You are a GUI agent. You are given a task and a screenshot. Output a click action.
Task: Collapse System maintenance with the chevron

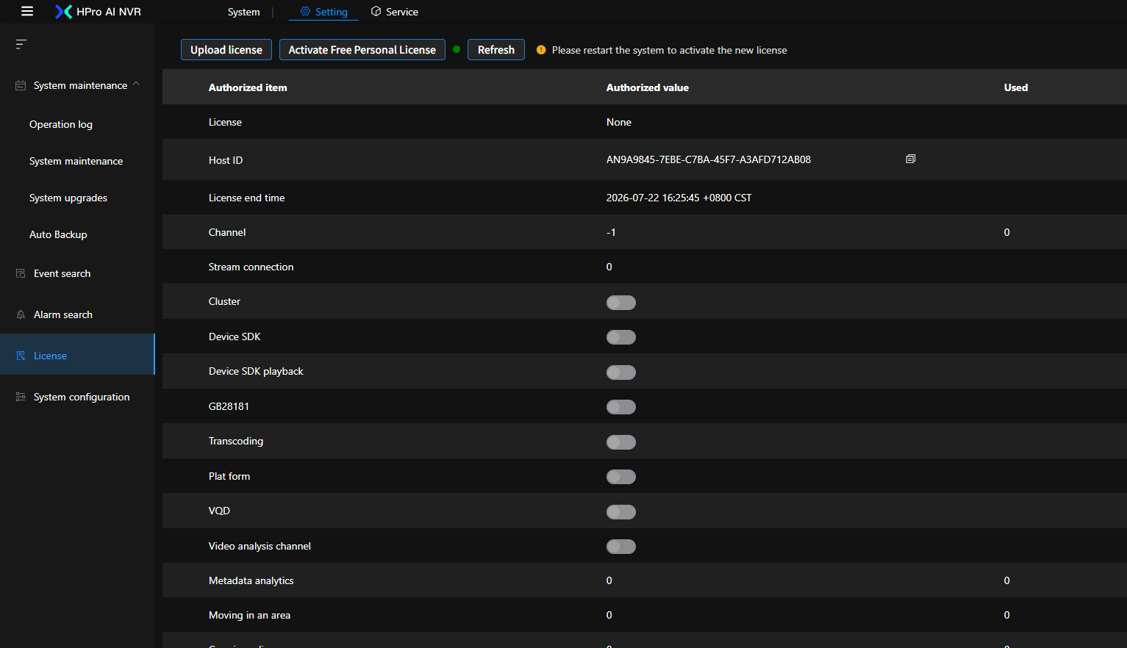pyautogui.click(x=136, y=84)
